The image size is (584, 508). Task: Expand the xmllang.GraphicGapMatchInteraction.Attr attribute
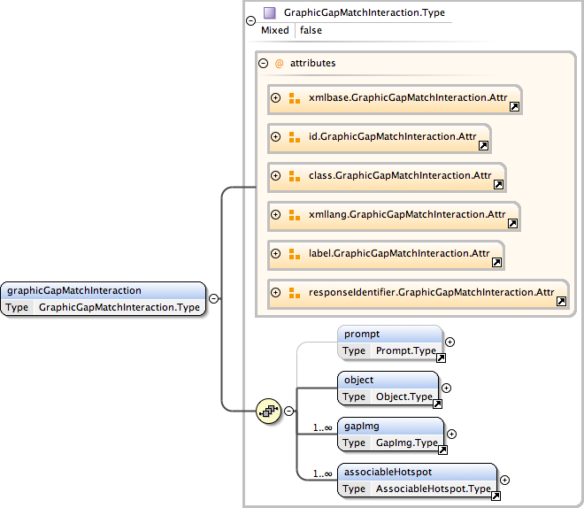(275, 214)
